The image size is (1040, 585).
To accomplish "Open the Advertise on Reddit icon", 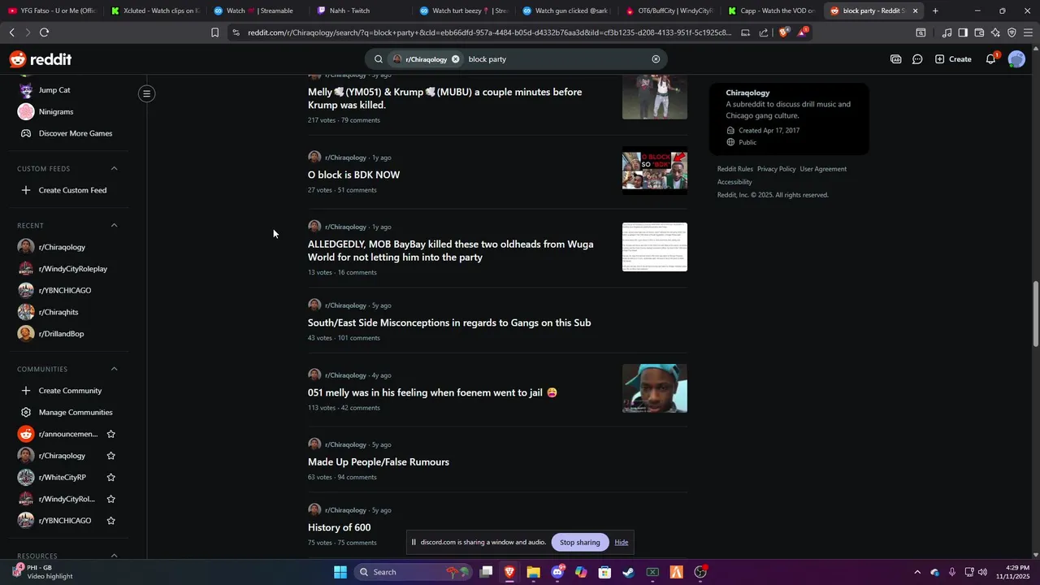I will [x=895, y=59].
